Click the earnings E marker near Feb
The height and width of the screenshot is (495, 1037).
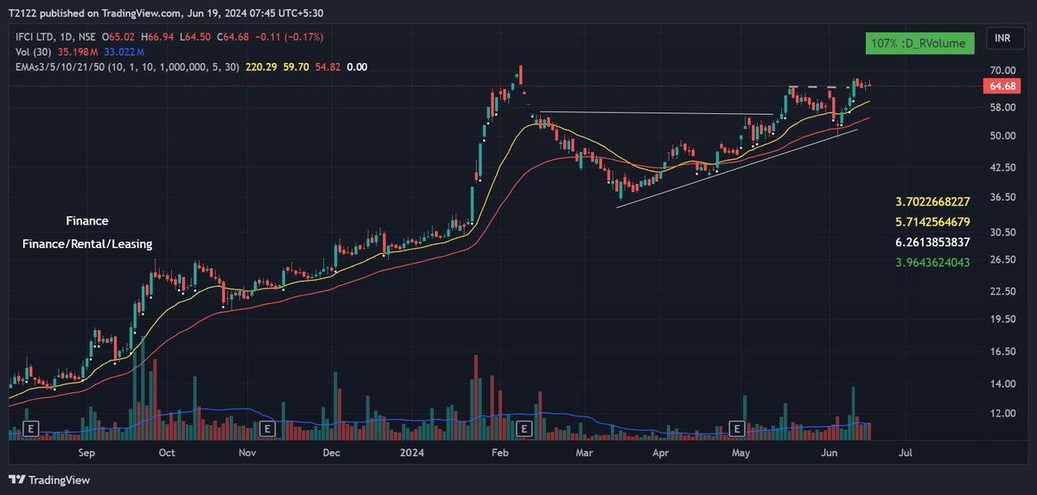(x=523, y=428)
